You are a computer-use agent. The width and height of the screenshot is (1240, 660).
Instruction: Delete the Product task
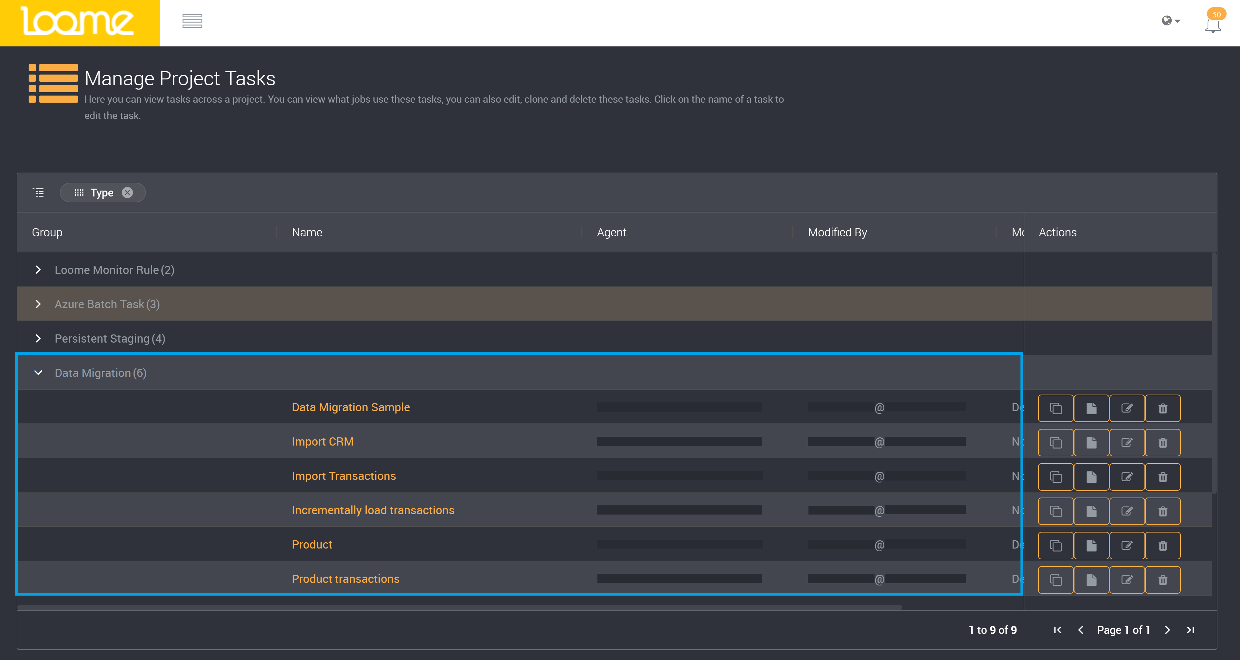[x=1162, y=546]
